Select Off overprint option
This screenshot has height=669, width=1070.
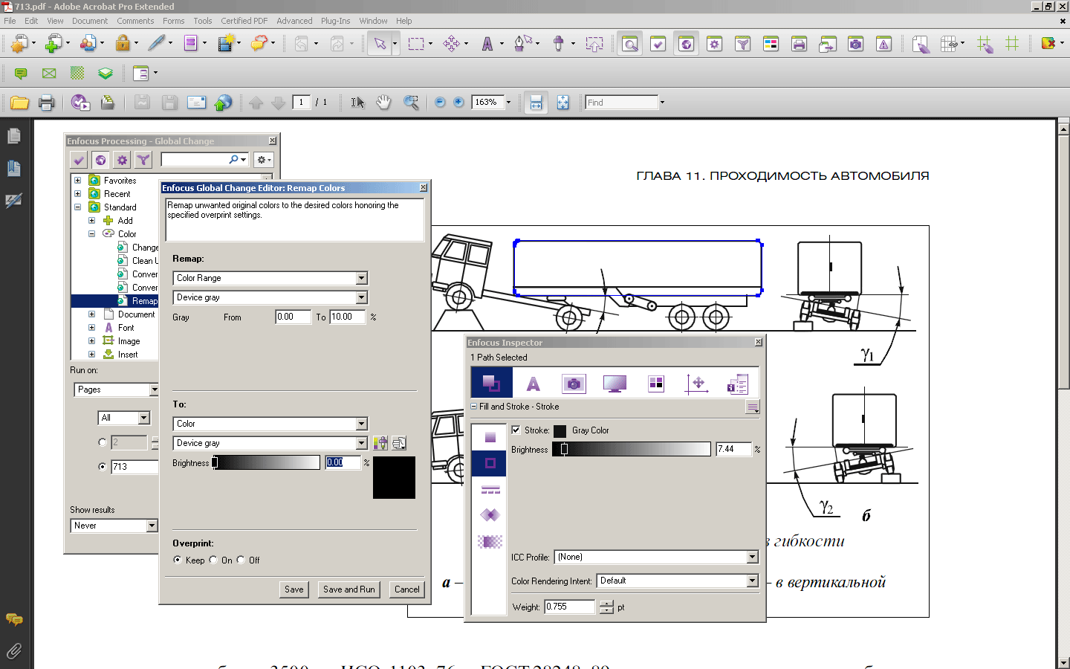point(241,560)
